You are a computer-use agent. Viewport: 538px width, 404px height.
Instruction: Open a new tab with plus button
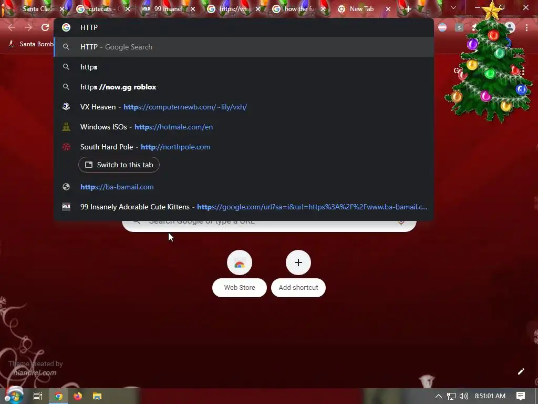pos(408,9)
